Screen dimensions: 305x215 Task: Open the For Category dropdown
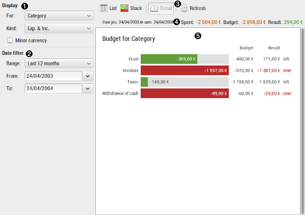click(x=59, y=16)
